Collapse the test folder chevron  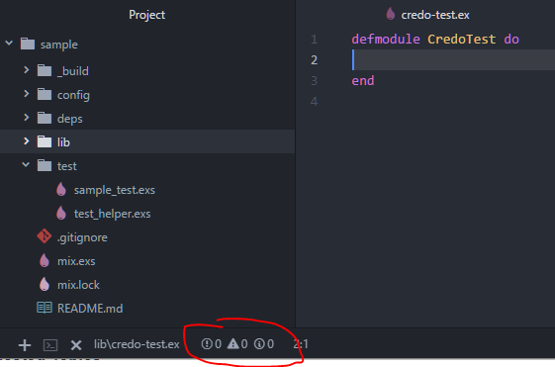[26, 164]
